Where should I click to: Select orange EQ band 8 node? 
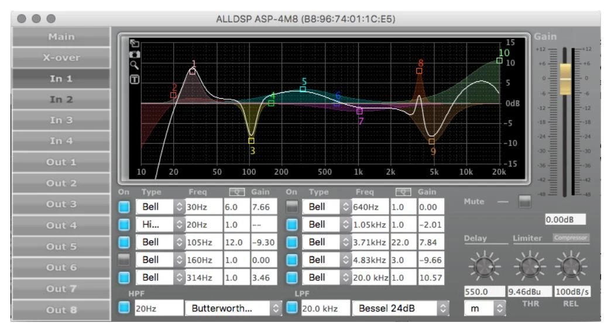click(419, 71)
